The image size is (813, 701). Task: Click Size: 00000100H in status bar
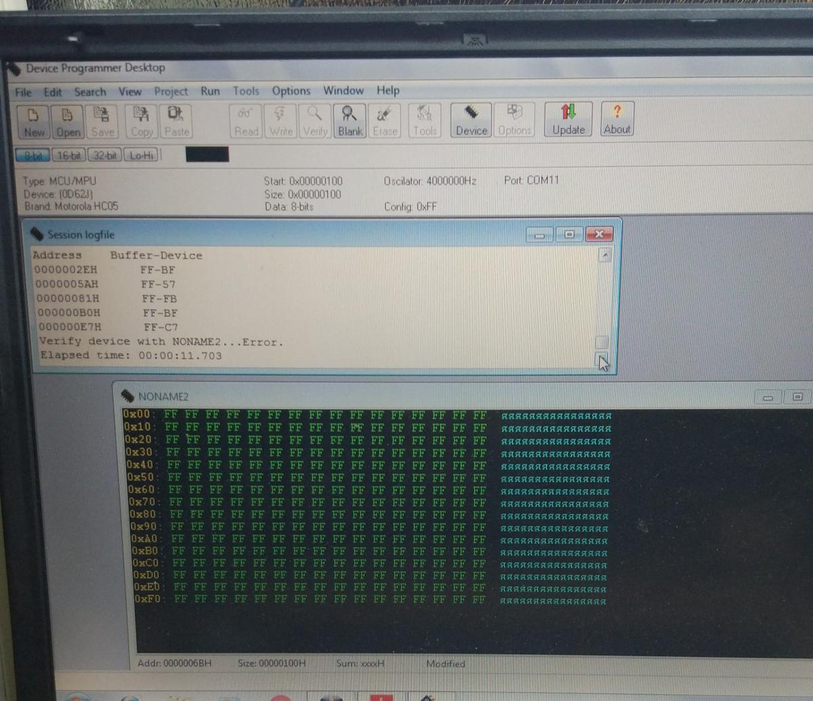[272, 663]
